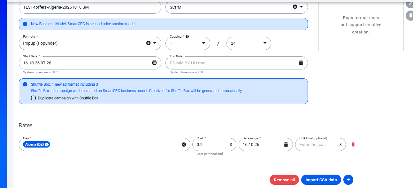Edit the campaign name TEST4offers-Algeria field
The height and width of the screenshot is (188, 413).
[x=90, y=7]
